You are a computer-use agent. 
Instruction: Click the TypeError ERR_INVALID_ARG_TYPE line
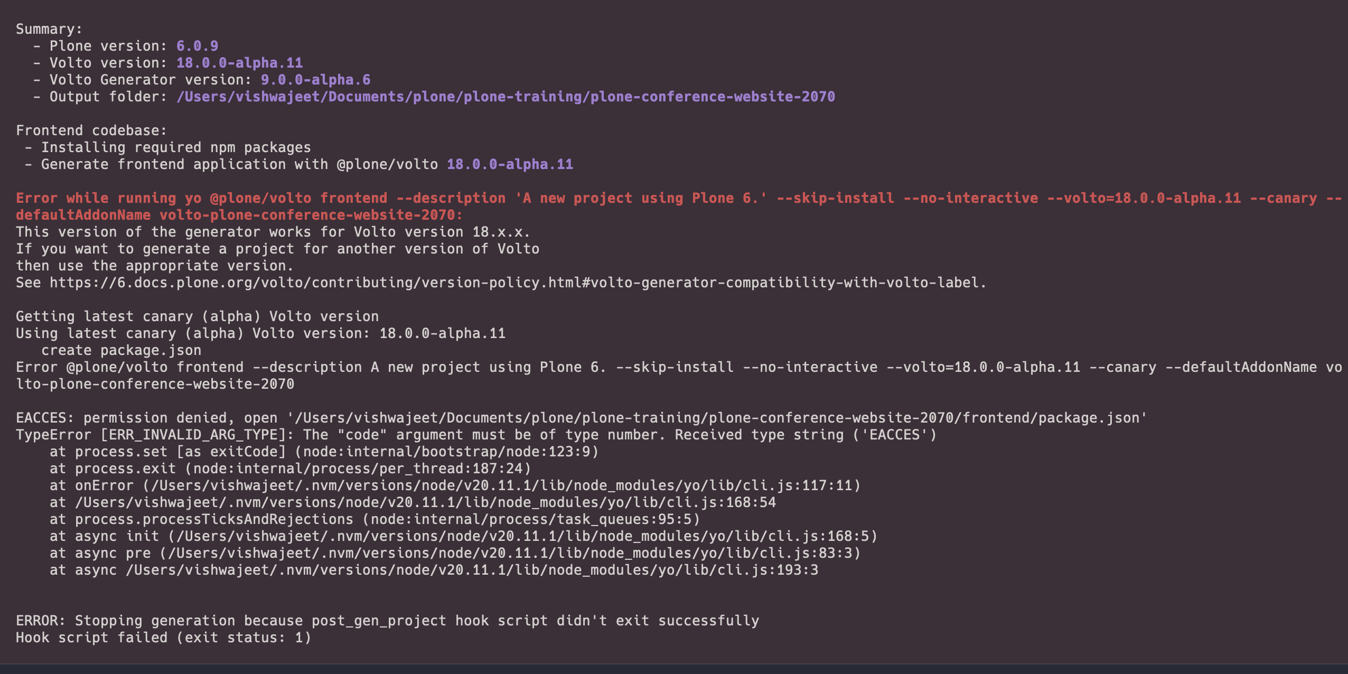tap(476, 435)
